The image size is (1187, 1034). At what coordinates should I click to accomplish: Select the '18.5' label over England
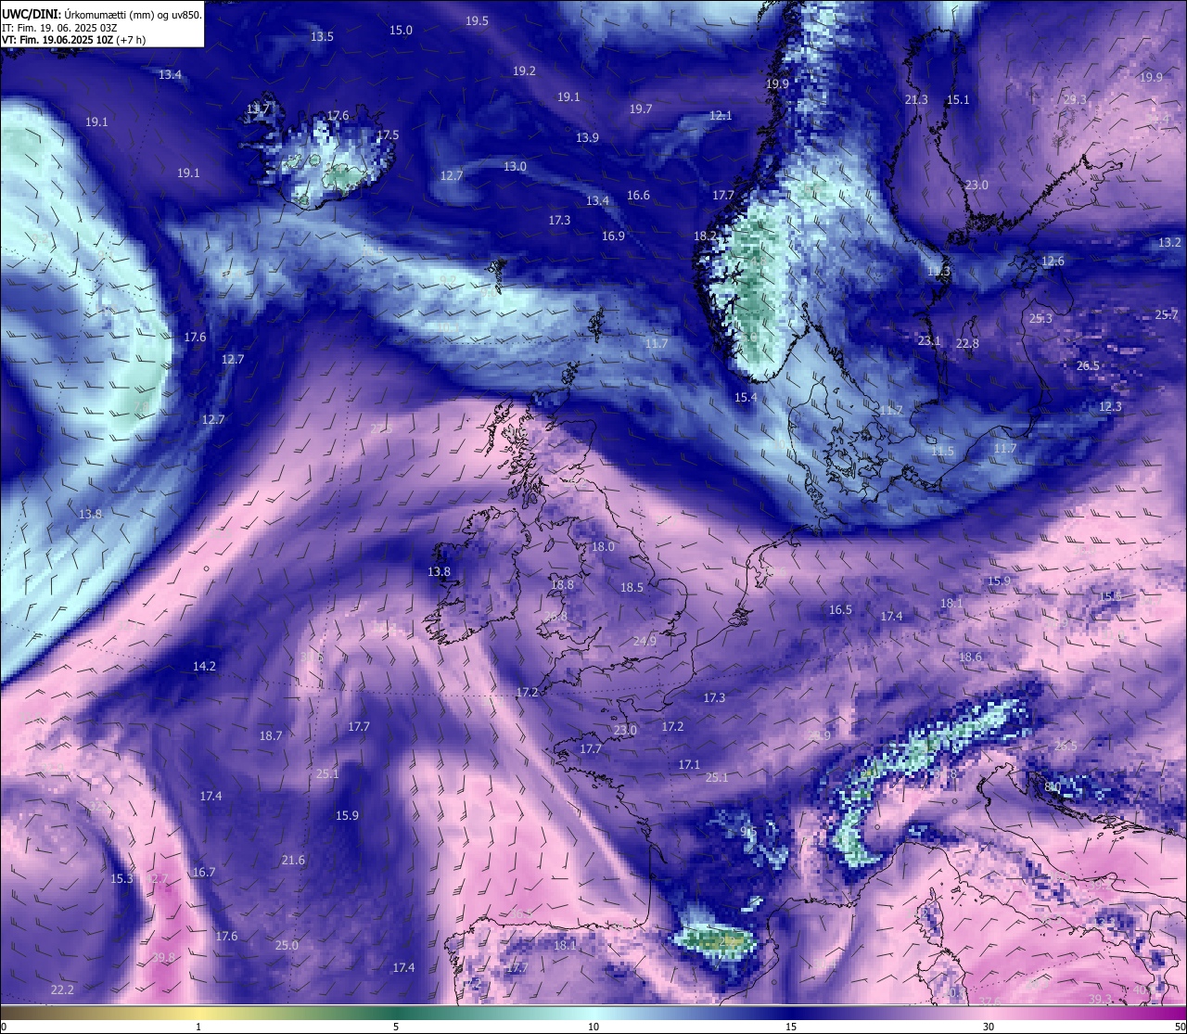coord(632,588)
